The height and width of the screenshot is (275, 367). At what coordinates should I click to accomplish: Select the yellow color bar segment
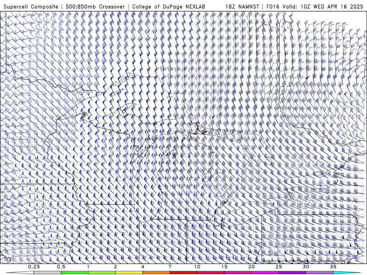point(129,273)
